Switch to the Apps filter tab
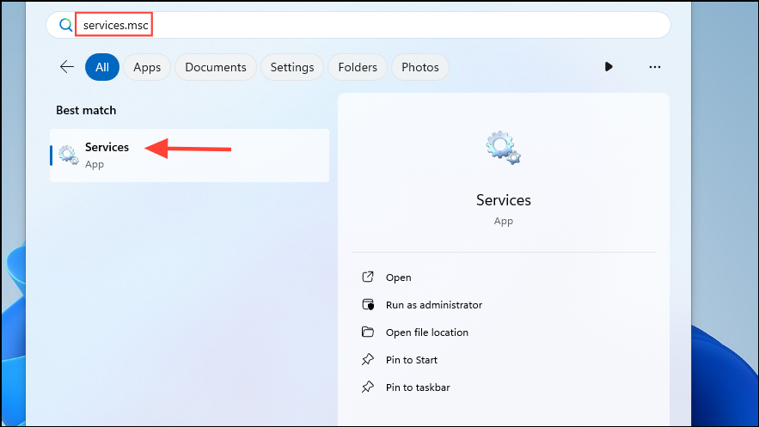Viewport: 759px width, 427px height. (147, 67)
